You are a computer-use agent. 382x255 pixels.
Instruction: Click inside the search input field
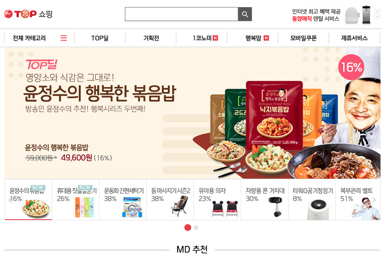pos(181,14)
